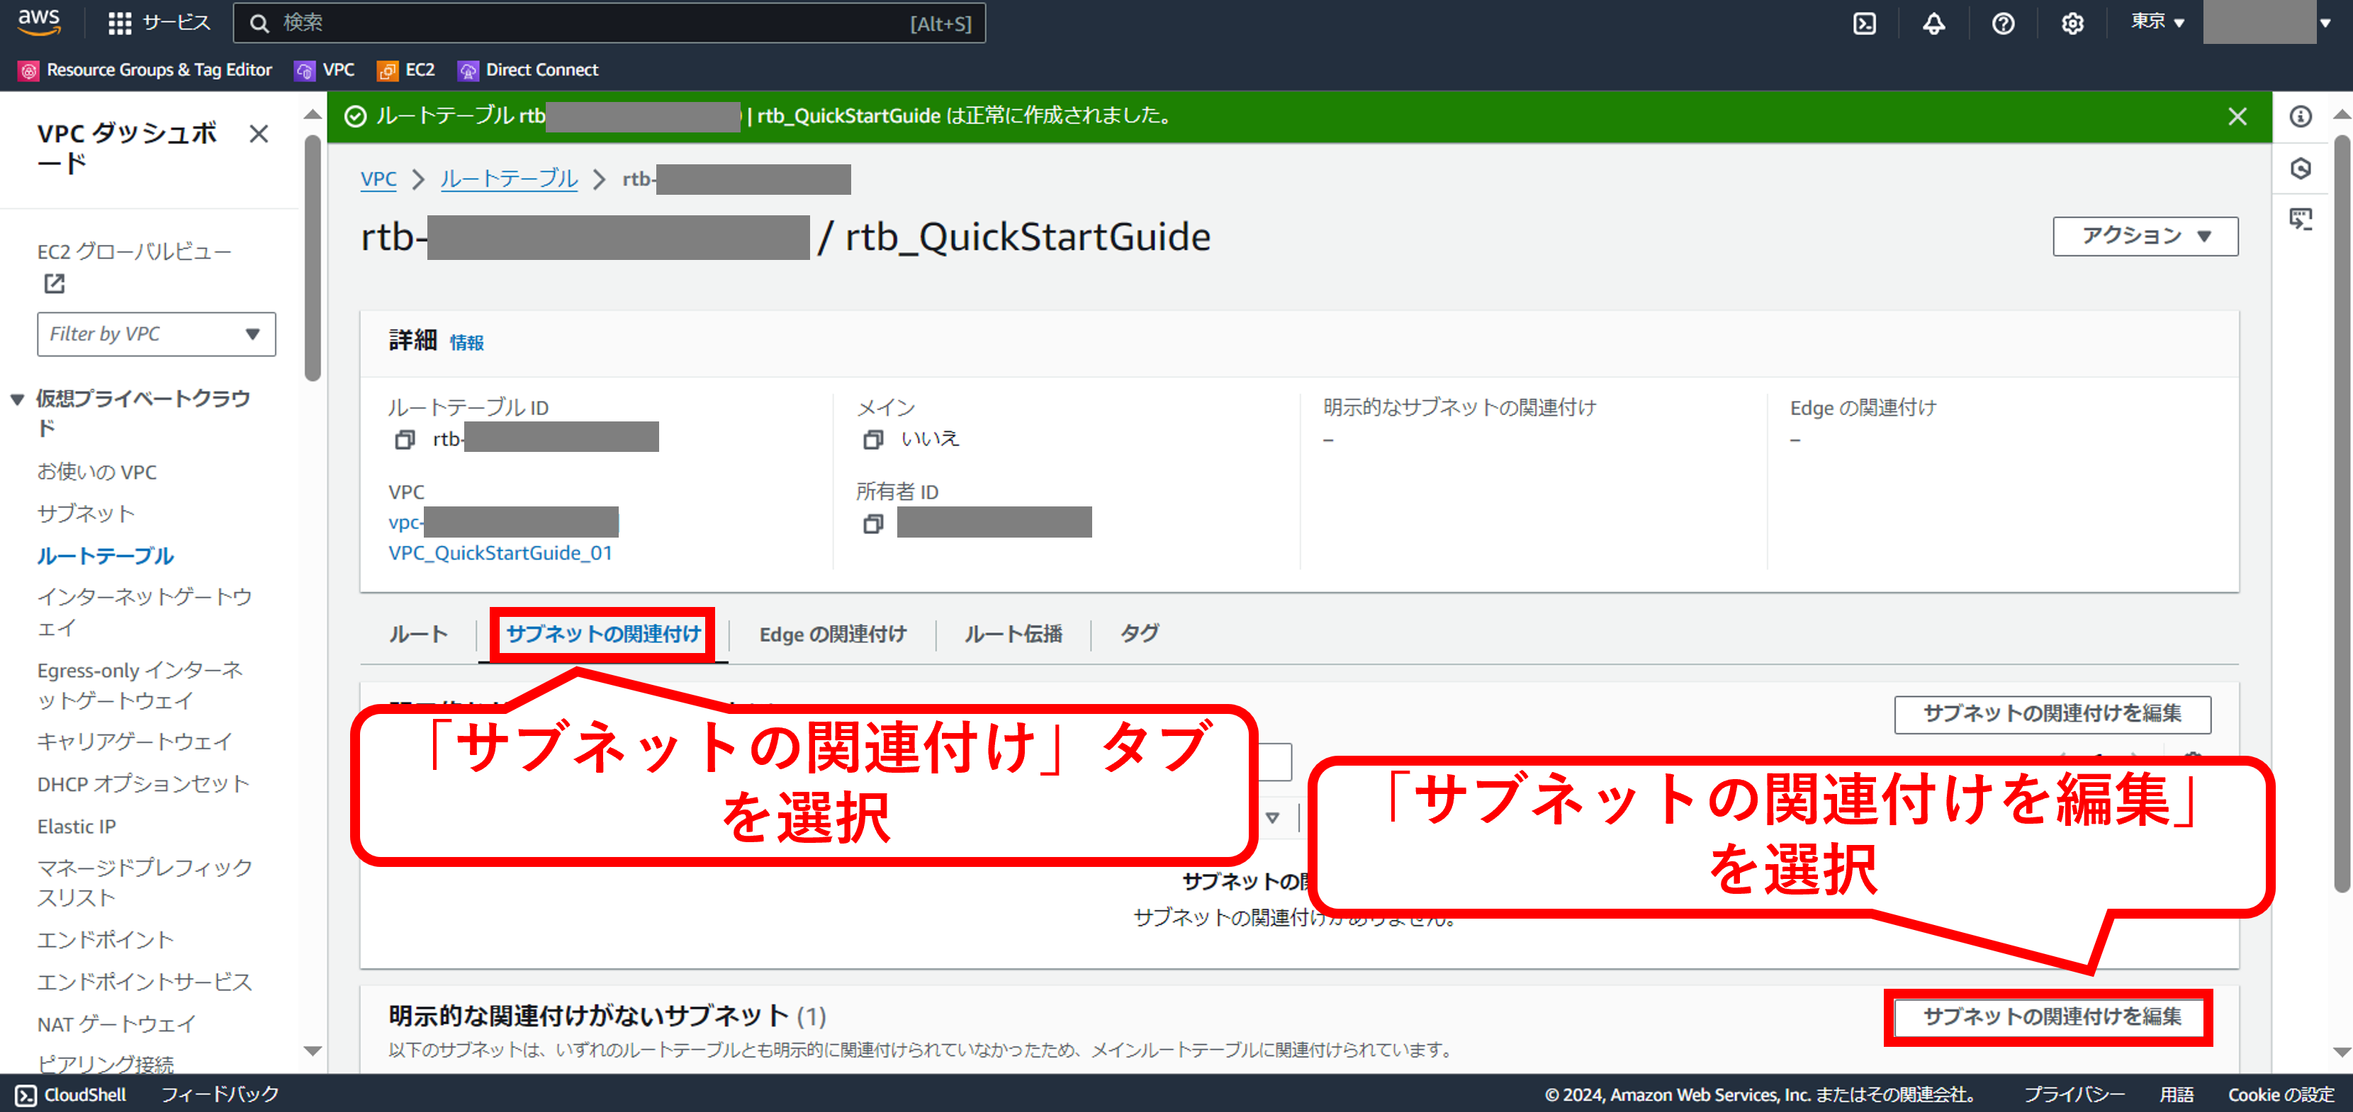Open the services grid menu
Viewport: 2353px width, 1112px height.
coord(120,23)
